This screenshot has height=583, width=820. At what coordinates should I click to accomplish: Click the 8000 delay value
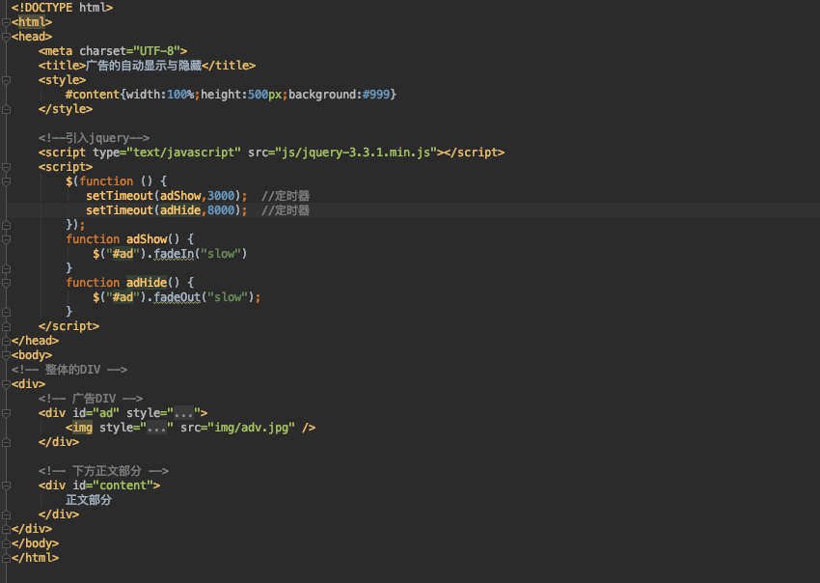pos(221,210)
